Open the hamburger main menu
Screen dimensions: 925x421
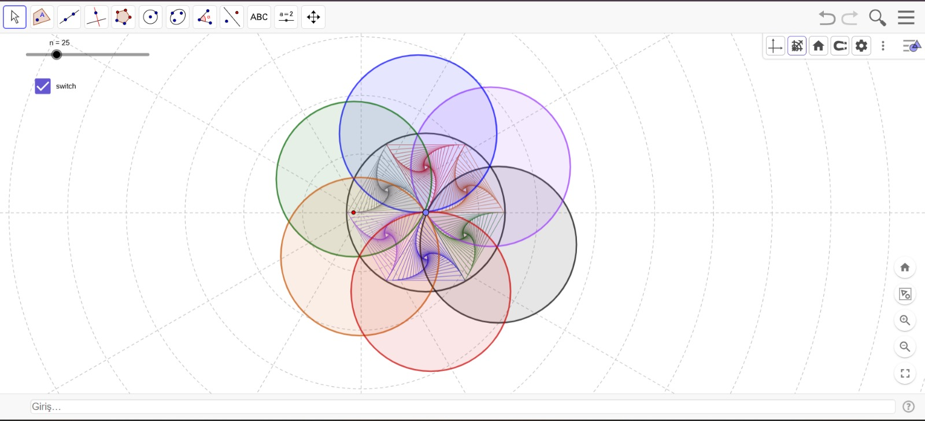(906, 17)
